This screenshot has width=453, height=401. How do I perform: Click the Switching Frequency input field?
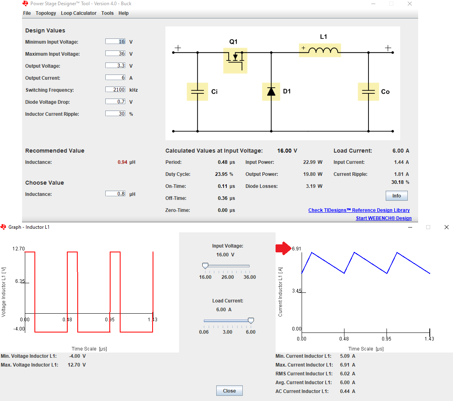(115, 89)
